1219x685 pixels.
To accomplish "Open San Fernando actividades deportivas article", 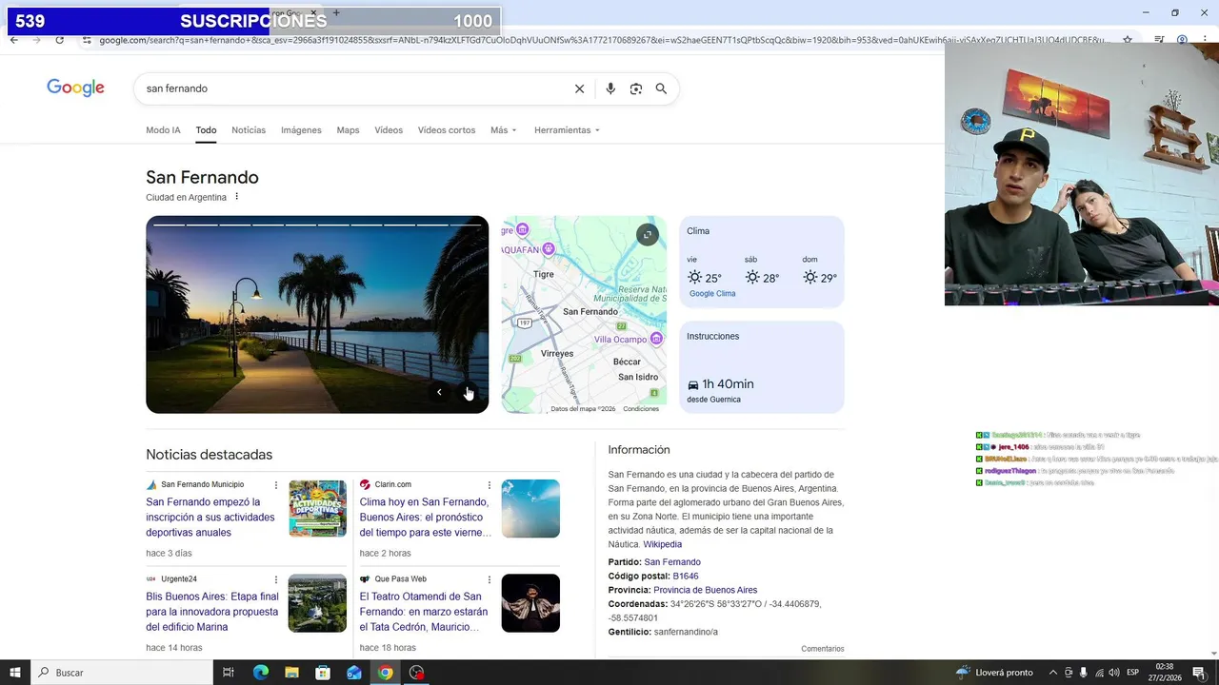I will (x=210, y=518).
